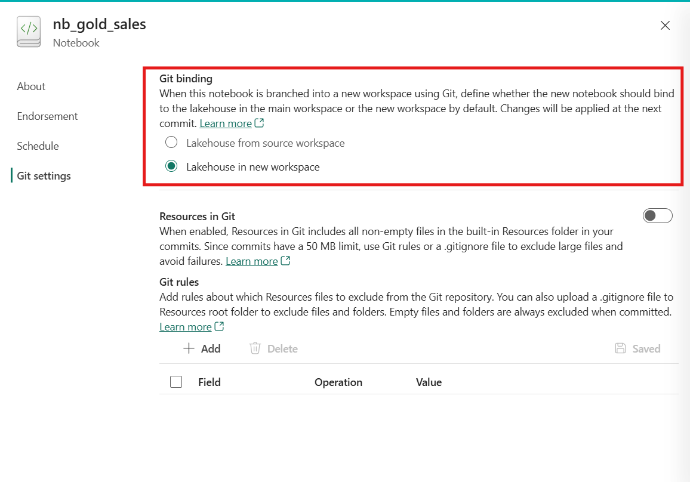Viewport: 690px width, 482px height.
Task: Click external link icon beside Git binding Learn more
Action: click(259, 123)
